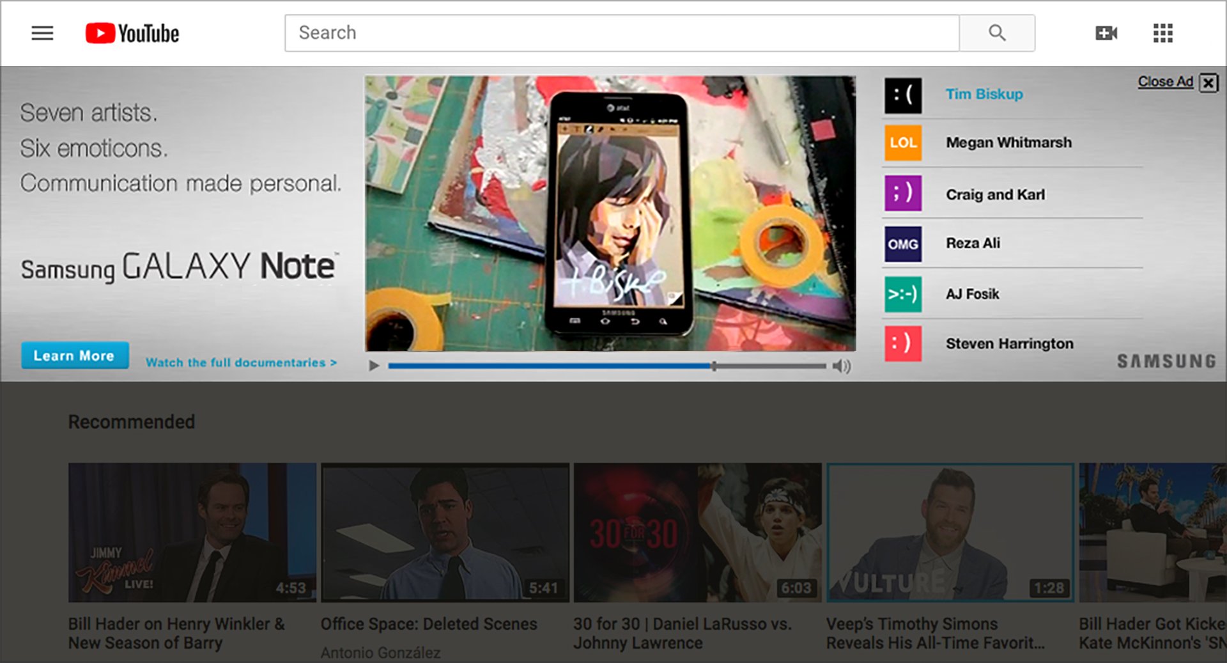Open title Office Space: Deleted Scenes
This screenshot has width=1227, height=663.
tap(429, 624)
